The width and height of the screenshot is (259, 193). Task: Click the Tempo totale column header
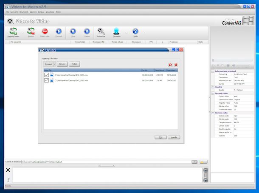pyautogui.click(x=80, y=42)
